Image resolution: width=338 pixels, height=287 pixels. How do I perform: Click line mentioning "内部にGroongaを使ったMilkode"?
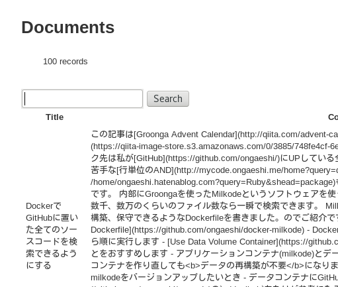pyautogui.click(x=214, y=194)
